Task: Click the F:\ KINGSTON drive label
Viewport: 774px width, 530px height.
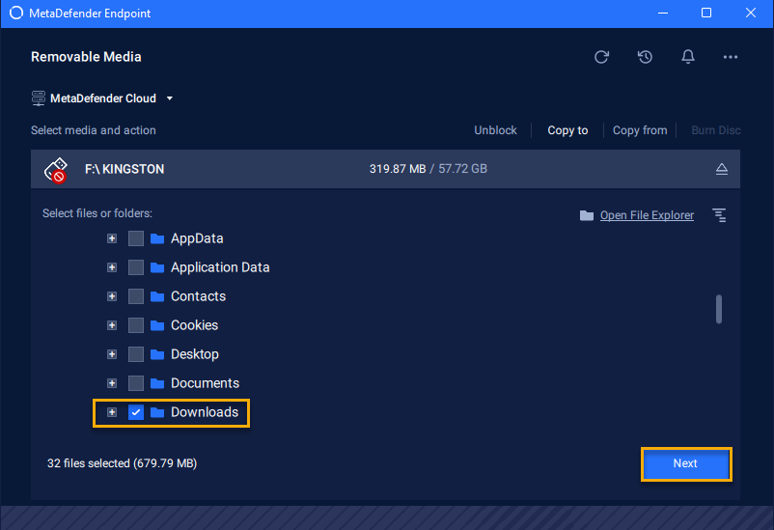Action: pos(124,169)
